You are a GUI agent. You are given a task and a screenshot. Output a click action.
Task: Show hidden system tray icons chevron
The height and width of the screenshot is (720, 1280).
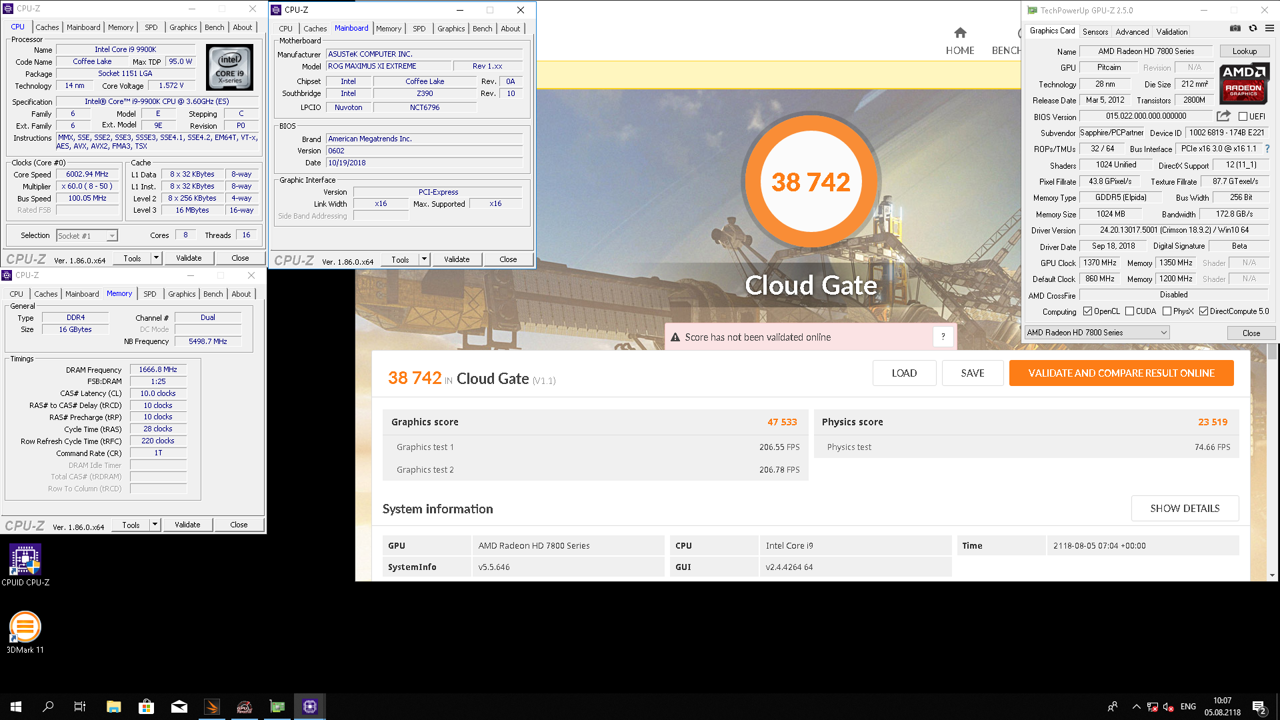click(x=1136, y=707)
